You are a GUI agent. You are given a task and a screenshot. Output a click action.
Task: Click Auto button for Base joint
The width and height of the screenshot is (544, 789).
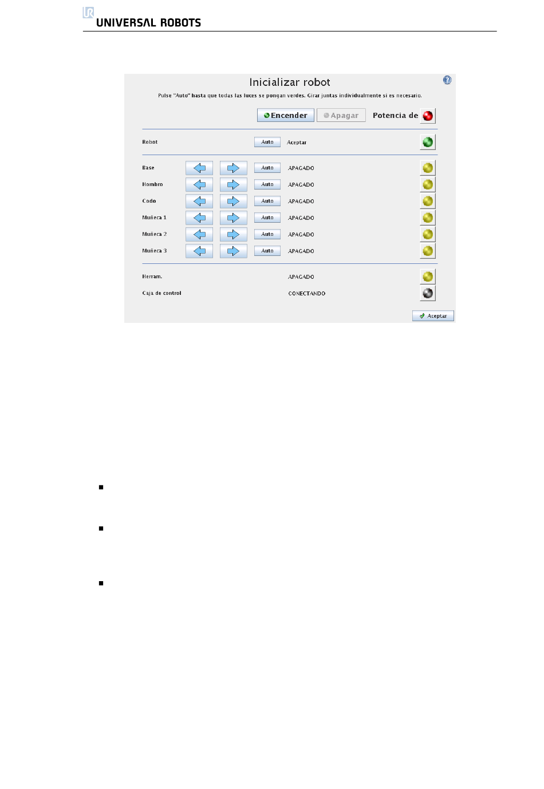coord(267,168)
